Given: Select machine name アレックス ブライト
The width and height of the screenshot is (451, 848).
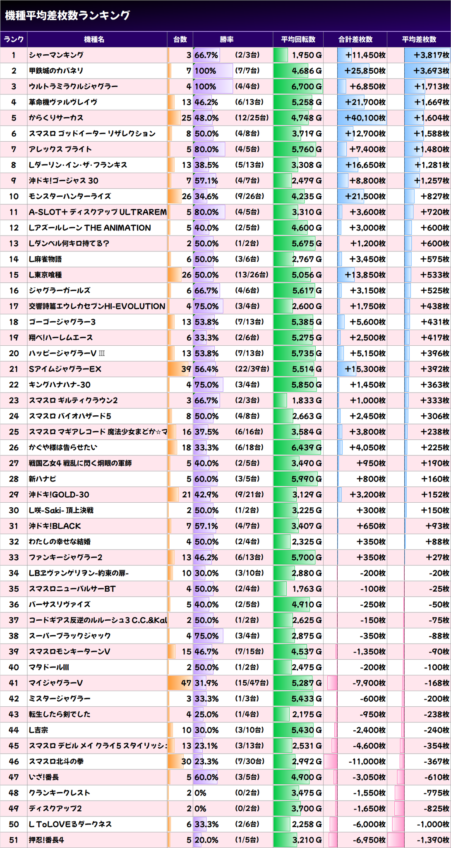Looking at the screenshot, I should coord(60,149).
